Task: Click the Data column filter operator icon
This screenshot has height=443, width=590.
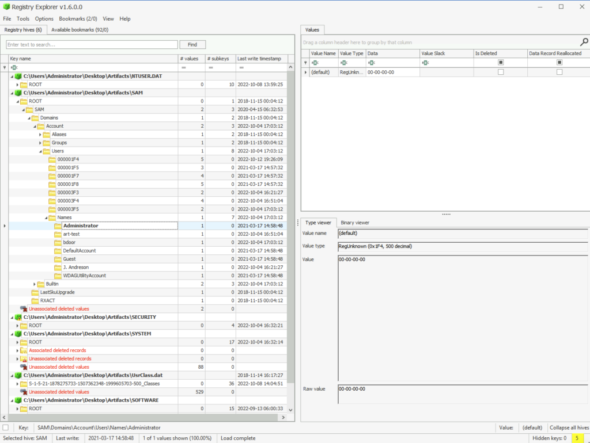Action: click(372, 63)
